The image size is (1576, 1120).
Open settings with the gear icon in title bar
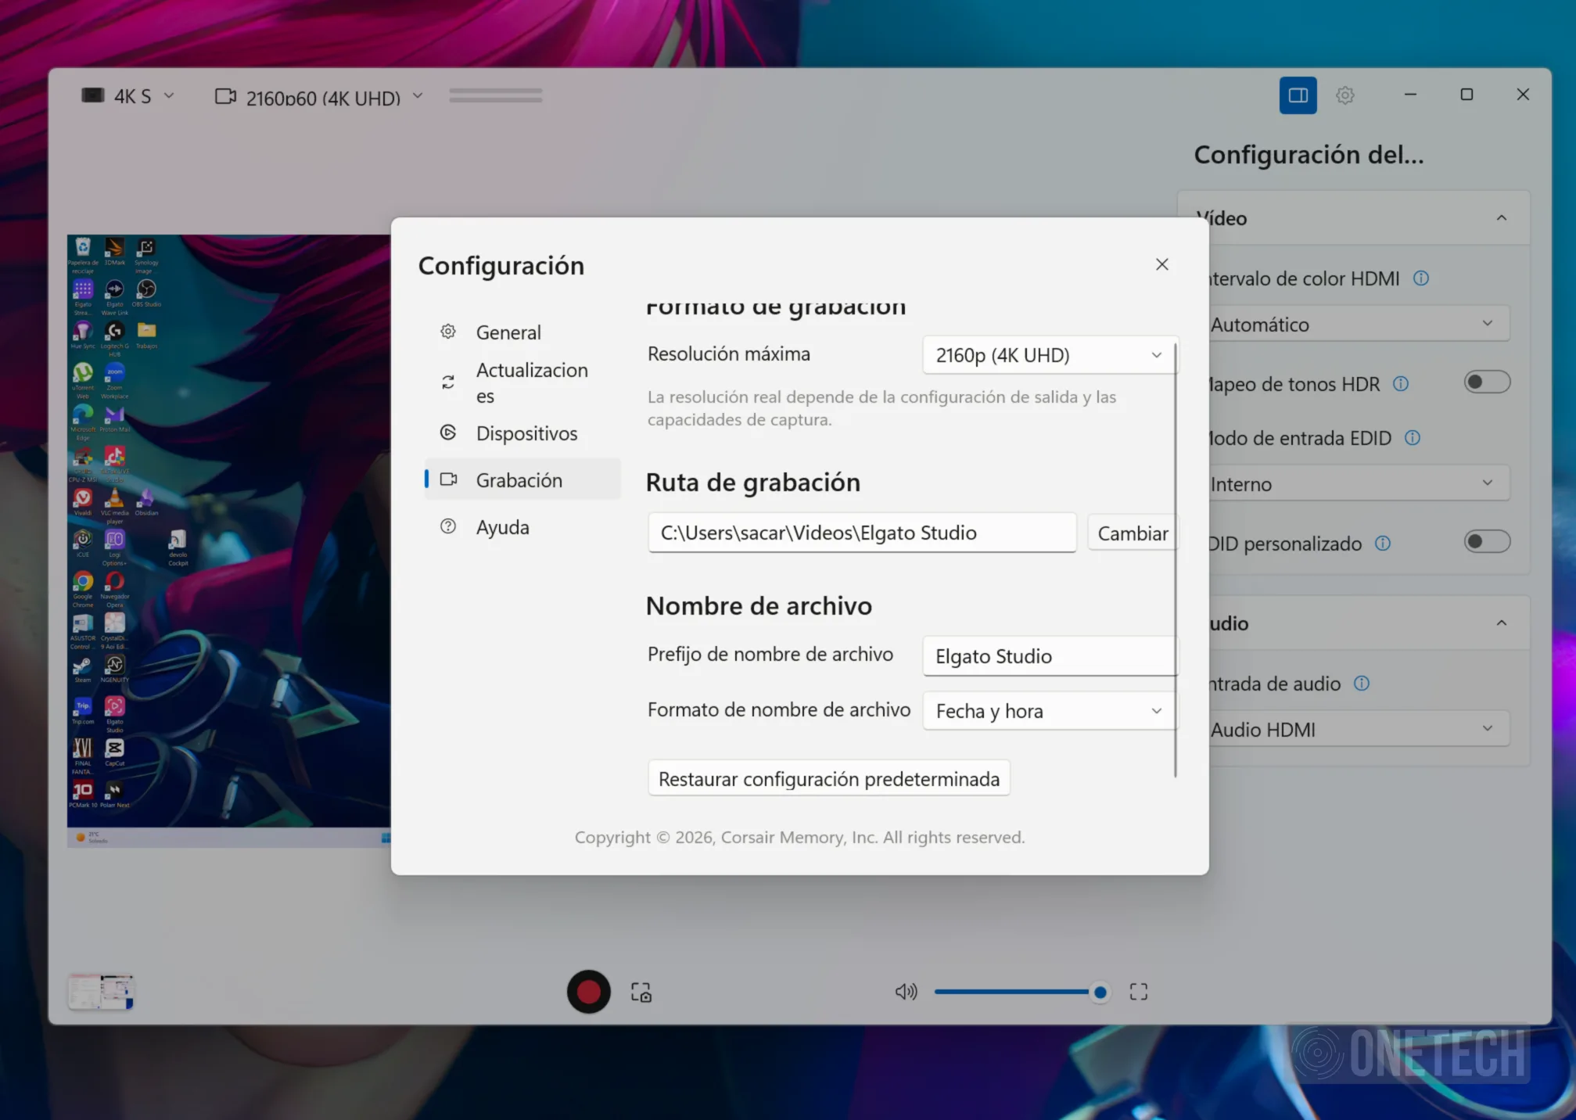coord(1345,95)
